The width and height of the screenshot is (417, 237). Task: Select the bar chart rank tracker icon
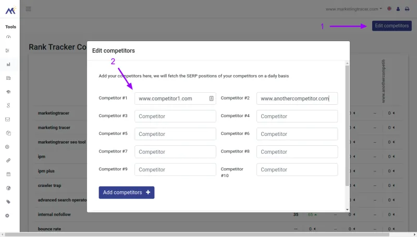pos(8,64)
